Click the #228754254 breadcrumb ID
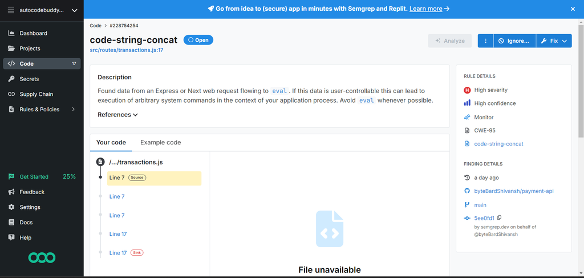 coord(124,26)
